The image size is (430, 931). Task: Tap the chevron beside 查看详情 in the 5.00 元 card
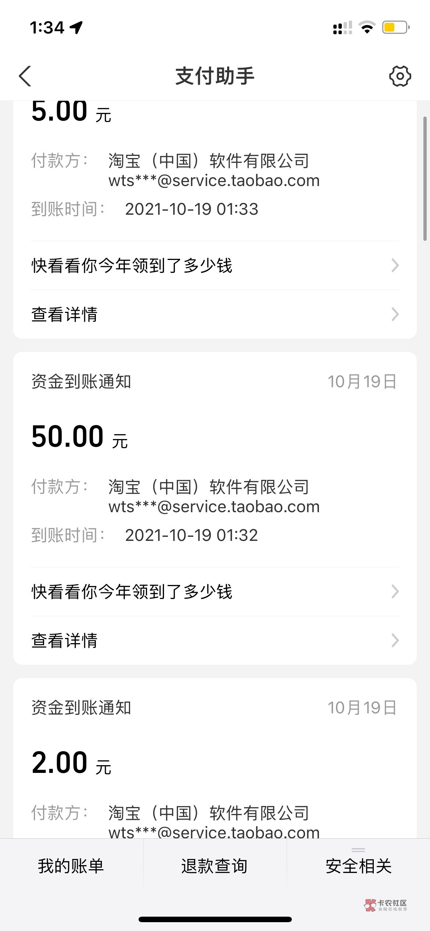(x=395, y=314)
